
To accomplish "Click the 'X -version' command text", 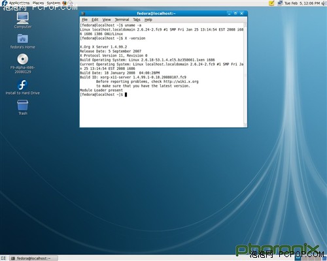I will (135, 38).
